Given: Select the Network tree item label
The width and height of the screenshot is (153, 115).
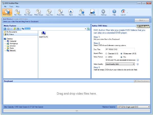Looking at the screenshot, I should (x=13, y=50).
